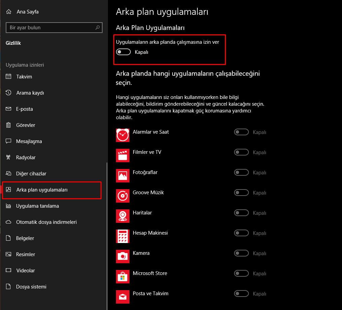Screen dimensions: 342x310
Task: Click the Bir ayar bulun search field
Action: (54, 28)
